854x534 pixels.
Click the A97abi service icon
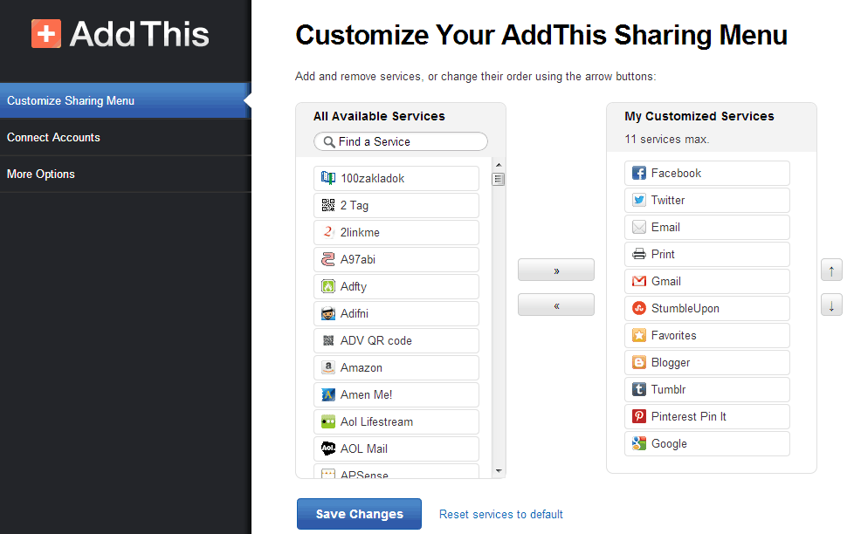327,259
